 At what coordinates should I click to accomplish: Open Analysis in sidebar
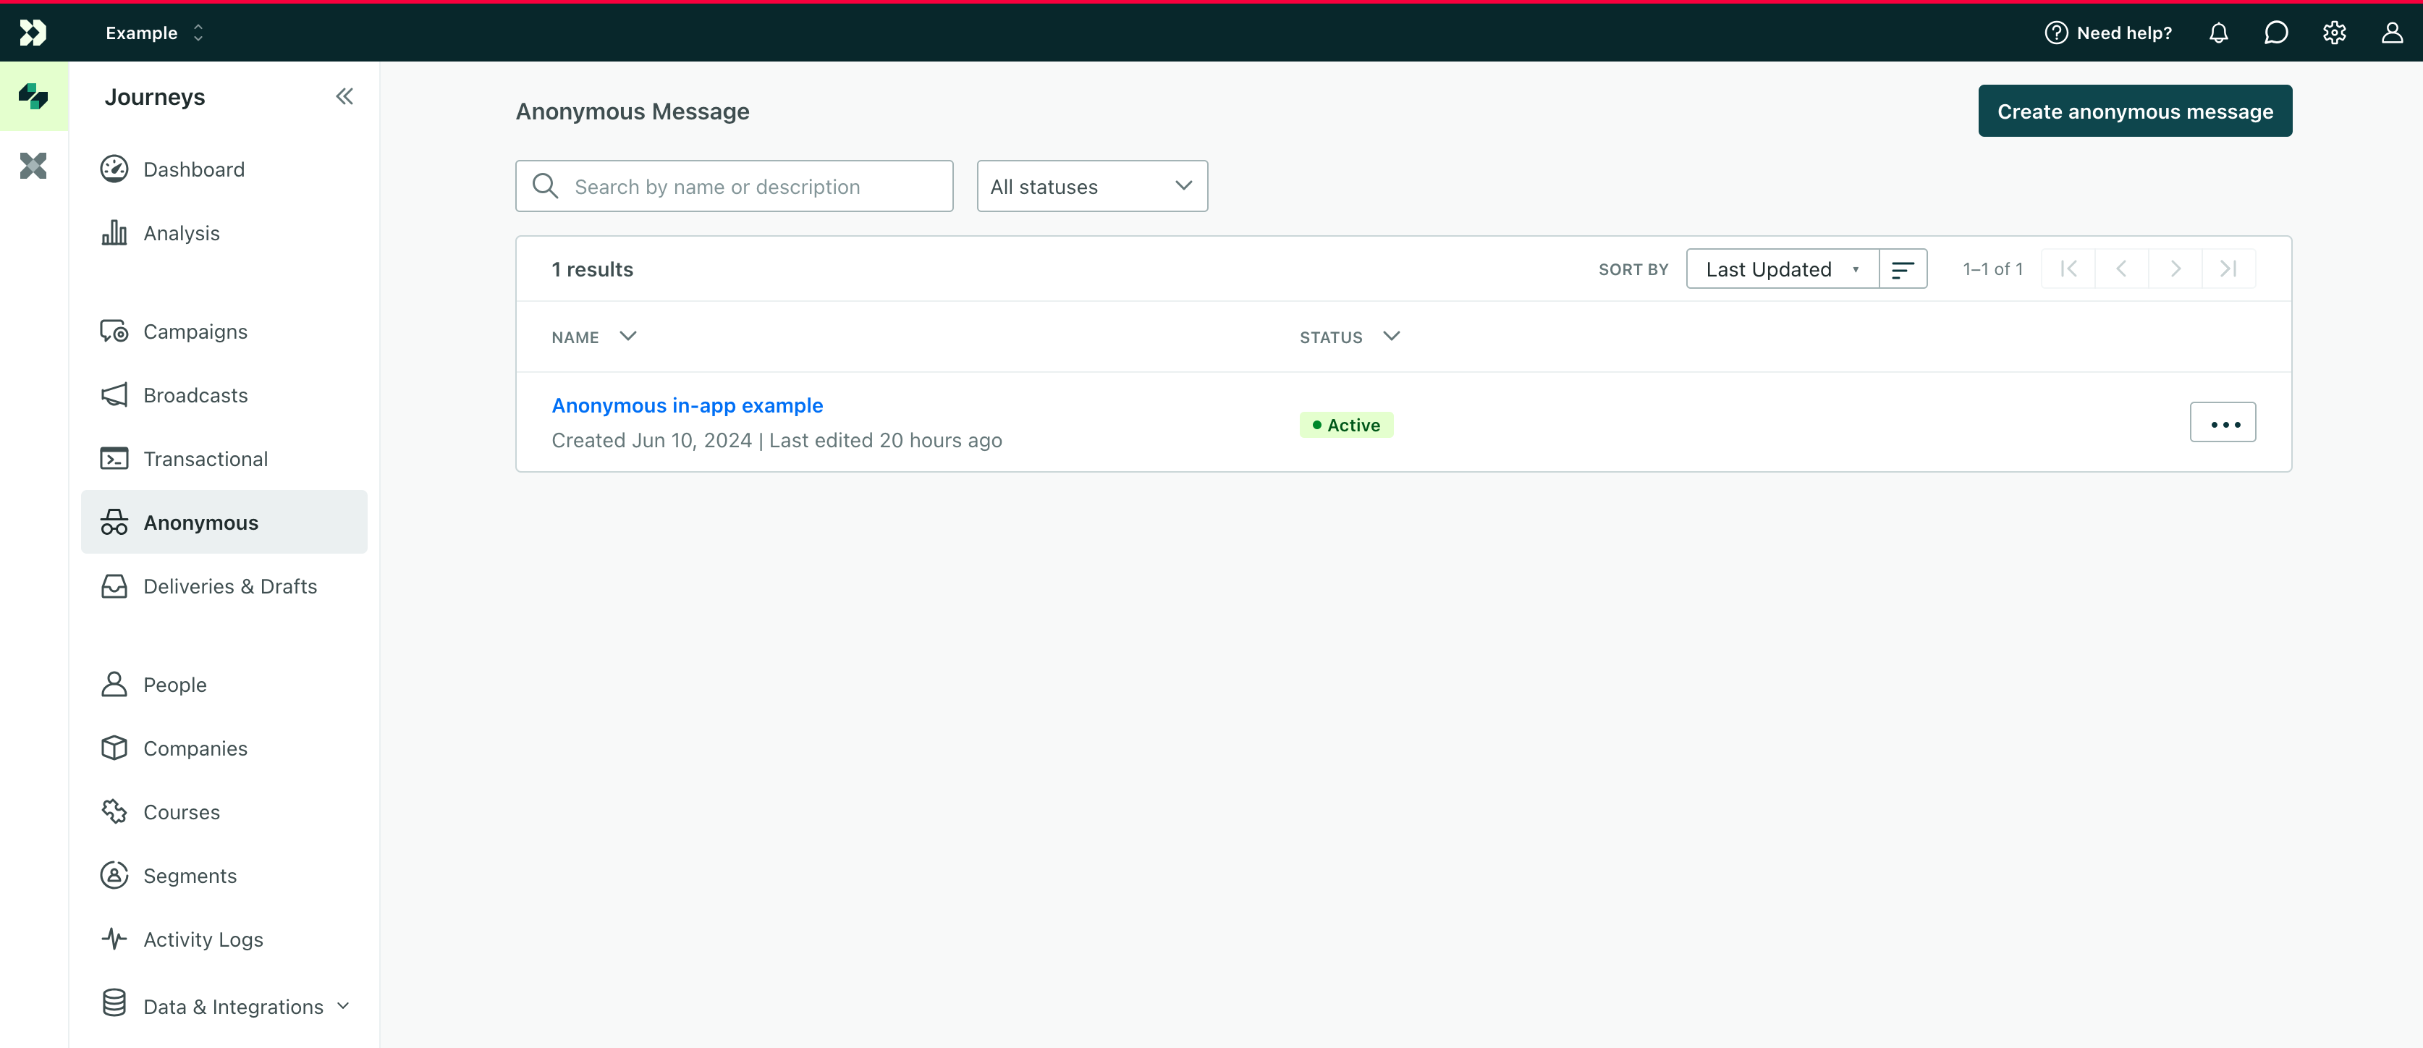(224, 232)
